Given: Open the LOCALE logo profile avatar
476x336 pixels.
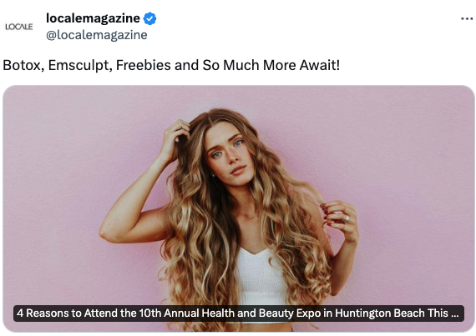Looking at the screenshot, I should click(19, 27).
